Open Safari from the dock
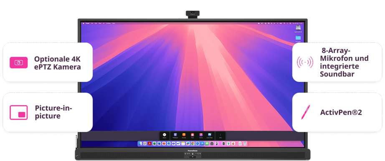 click(x=198, y=144)
